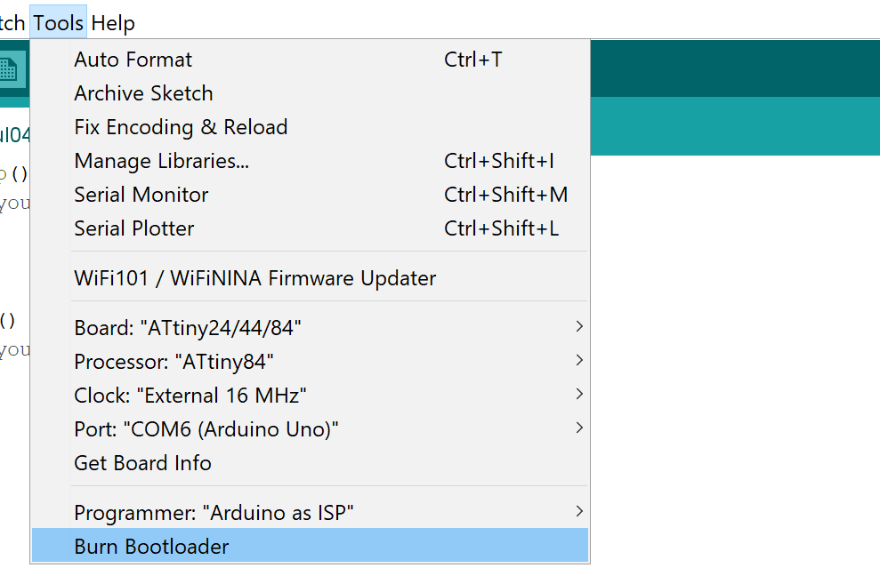The width and height of the screenshot is (880, 576).
Task: Click Burn Bootloader
Action: (x=151, y=548)
